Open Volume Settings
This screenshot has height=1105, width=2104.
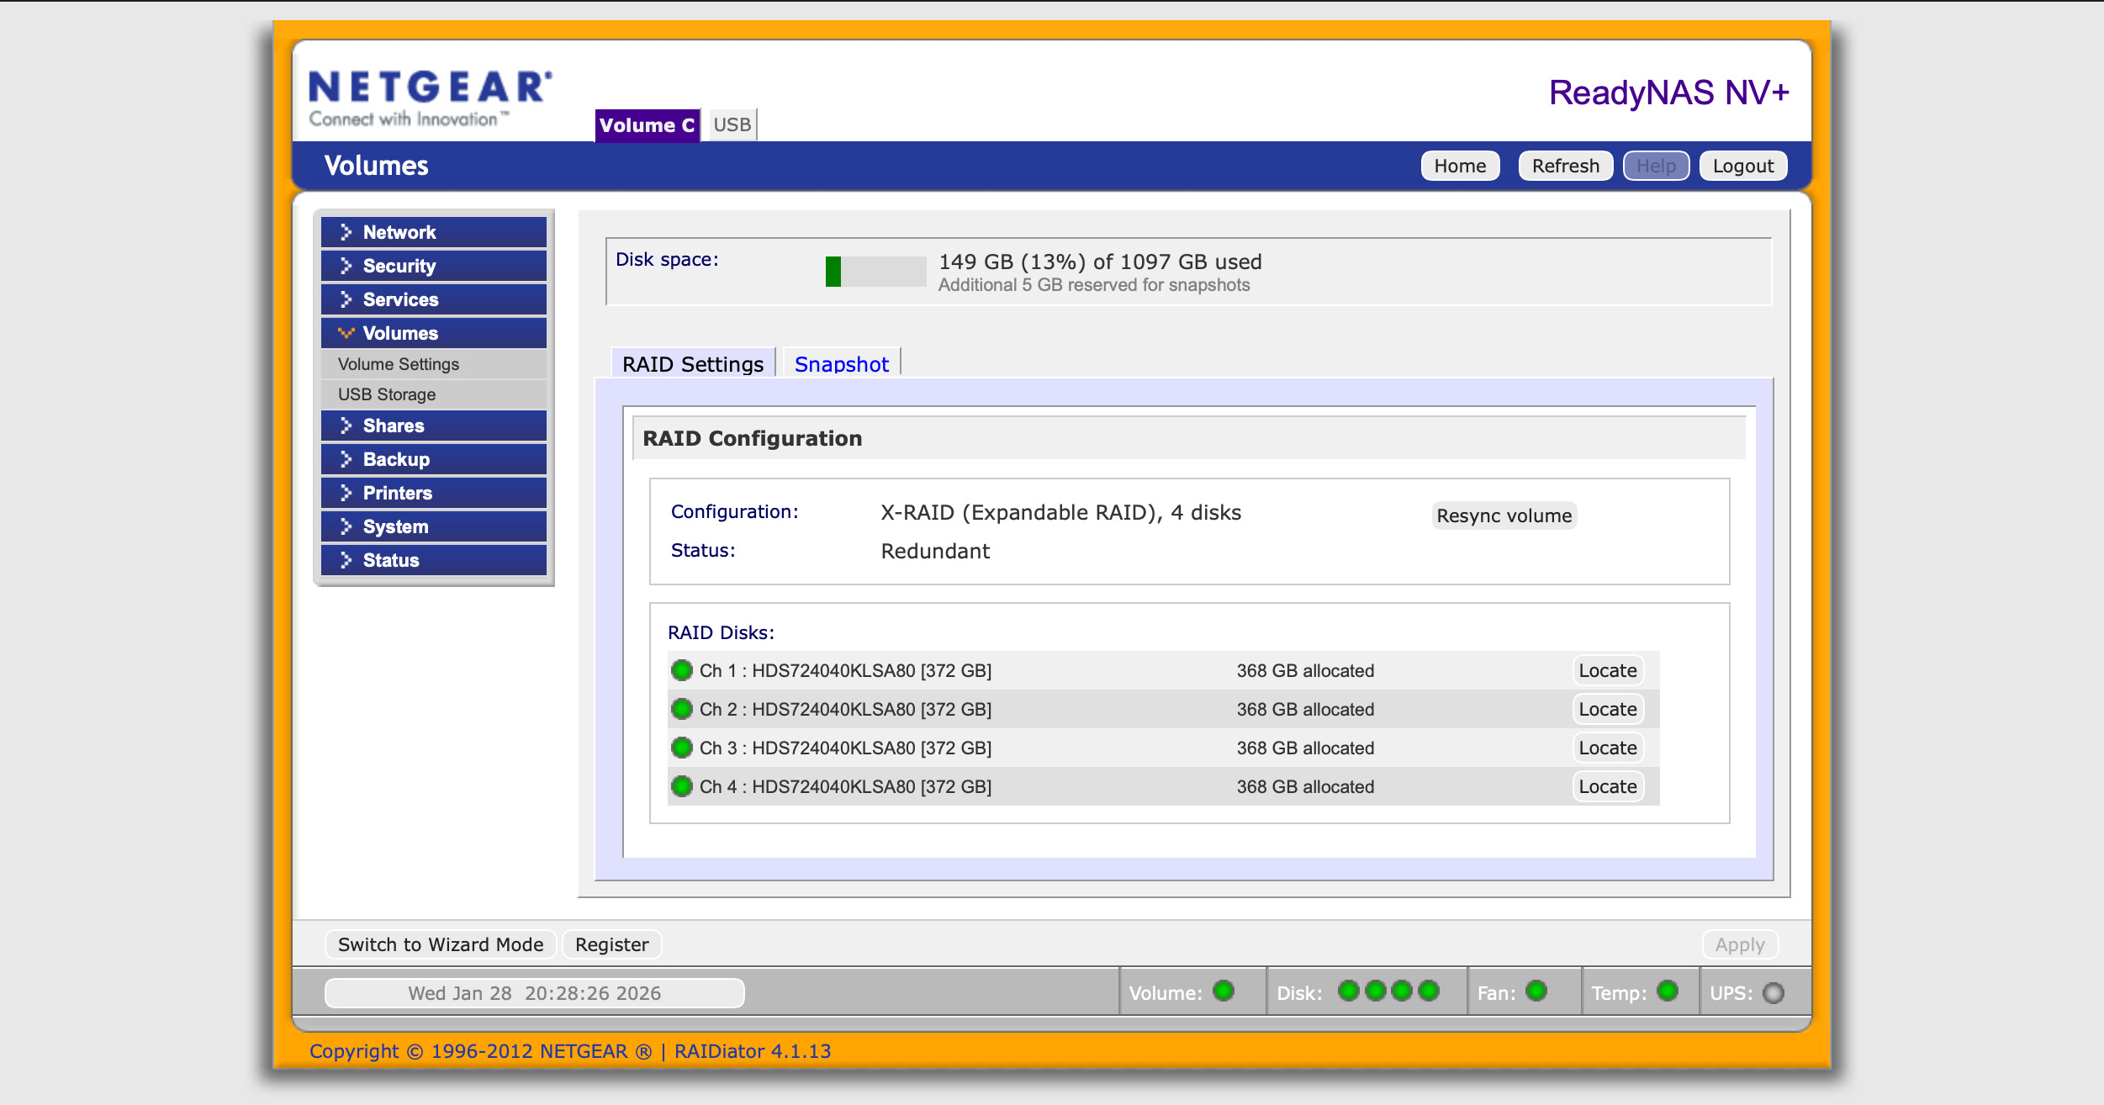(x=398, y=364)
